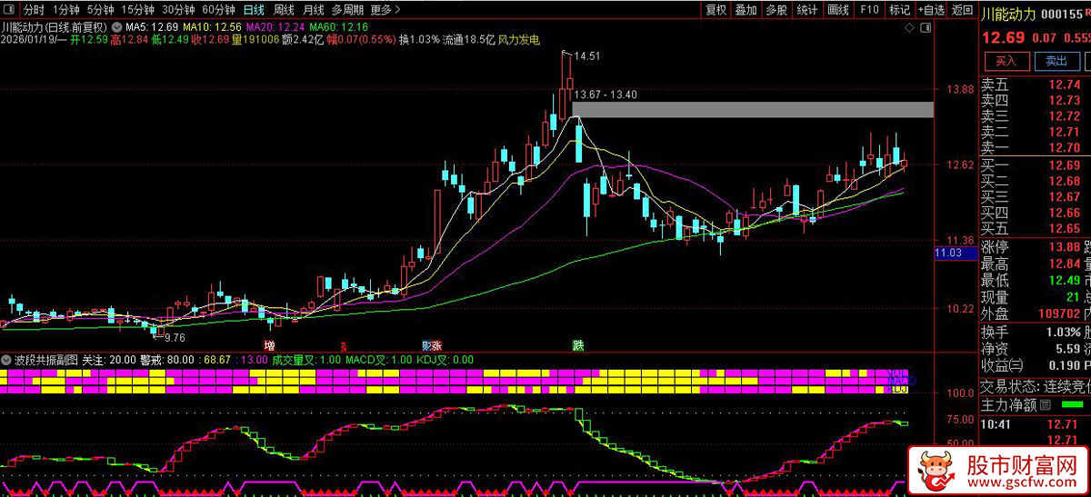Click the 000155 stock code
Viewport: 1091px width, 497px height.
click(x=1064, y=14)
